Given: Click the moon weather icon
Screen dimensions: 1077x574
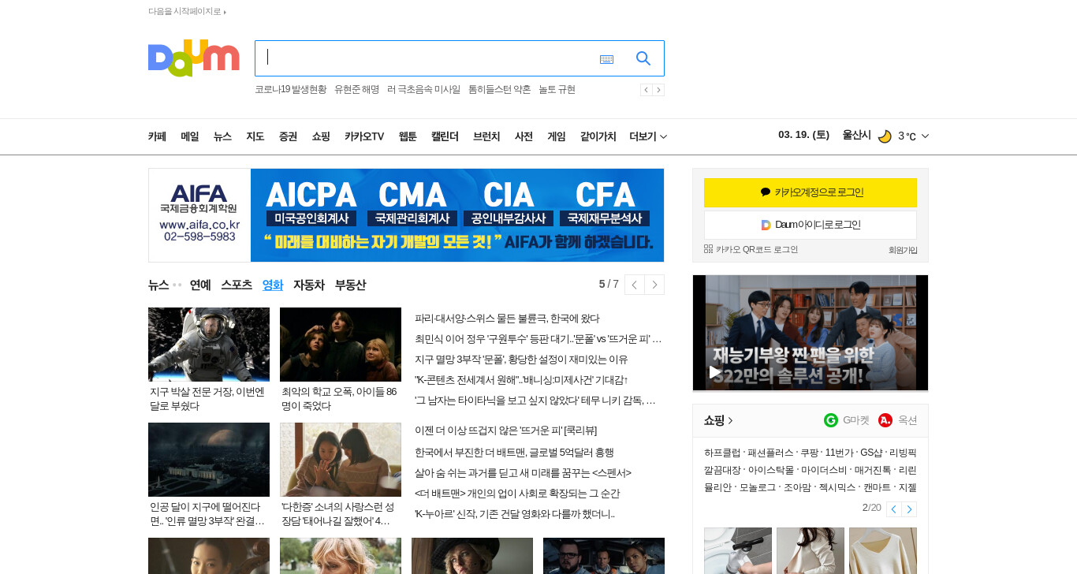Looking at the screenshot, I should pyautogui.click(x=885, y=136).
